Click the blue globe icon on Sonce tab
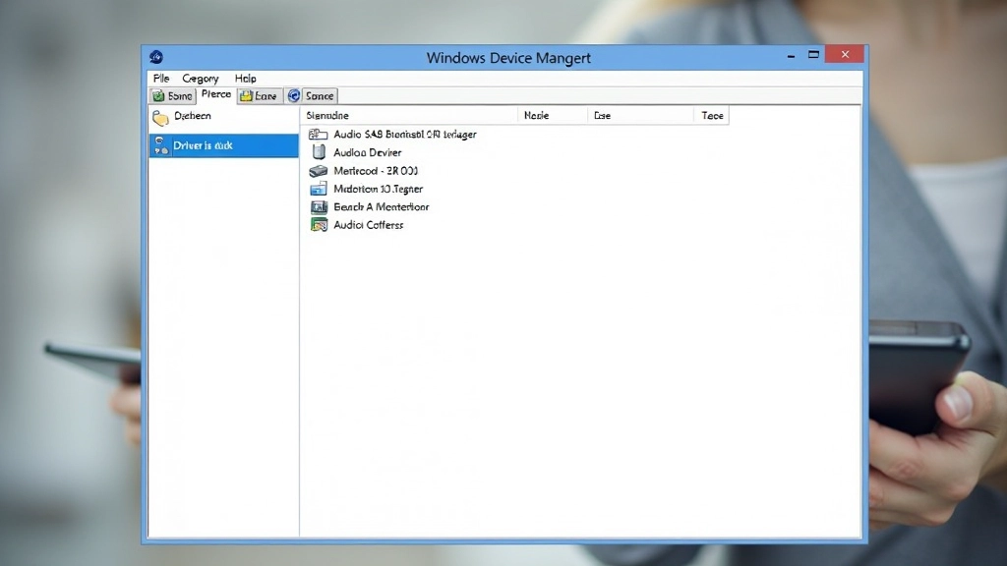1007x566 pixels. pos(294,95)
